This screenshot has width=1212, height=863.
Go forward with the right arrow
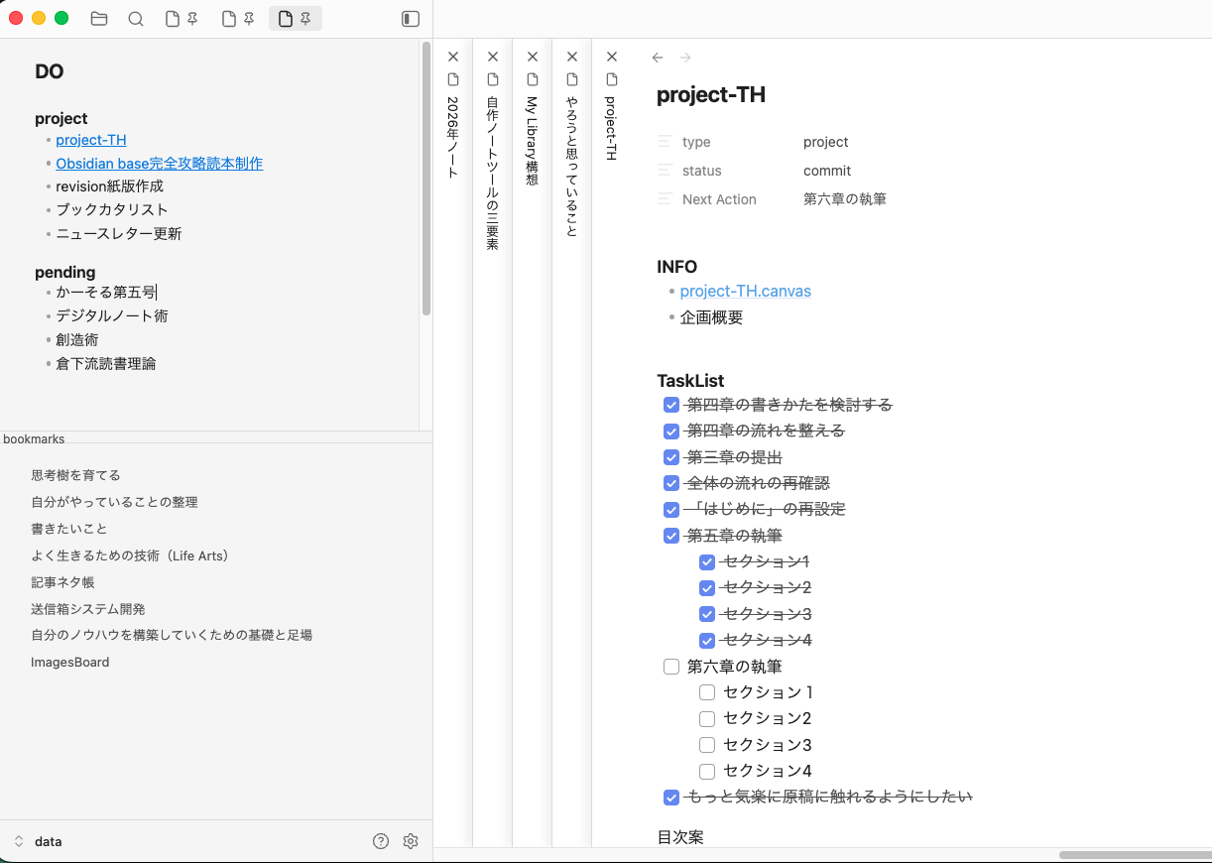point(685,58)
